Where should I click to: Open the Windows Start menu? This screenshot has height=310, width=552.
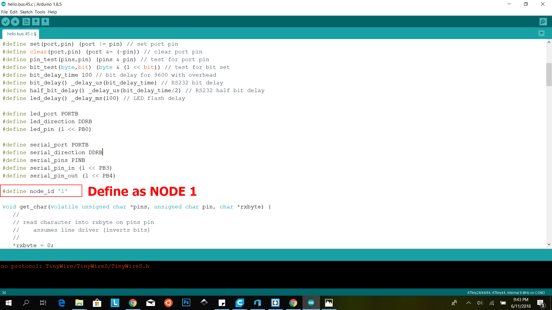pyautogui.click(x=9, y=303)
